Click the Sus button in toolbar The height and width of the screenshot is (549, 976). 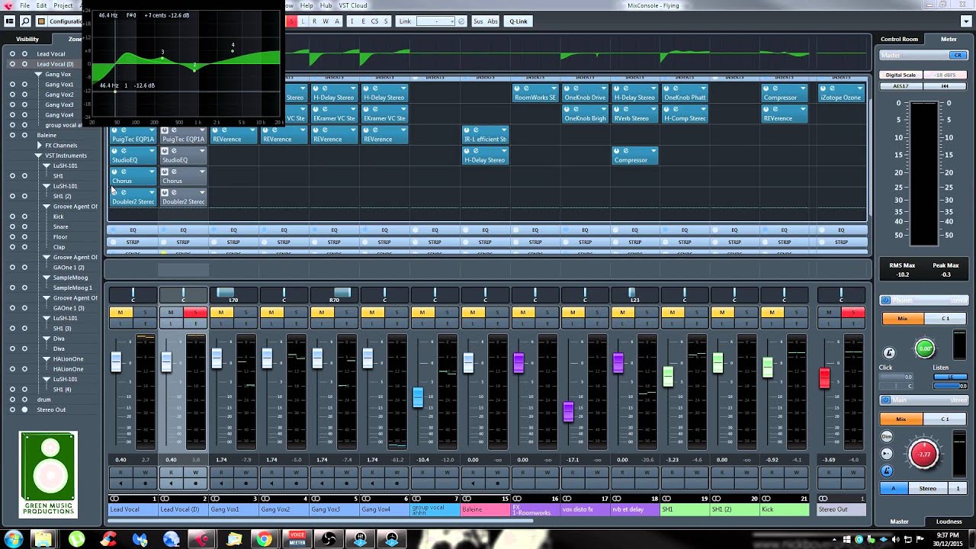478,21
